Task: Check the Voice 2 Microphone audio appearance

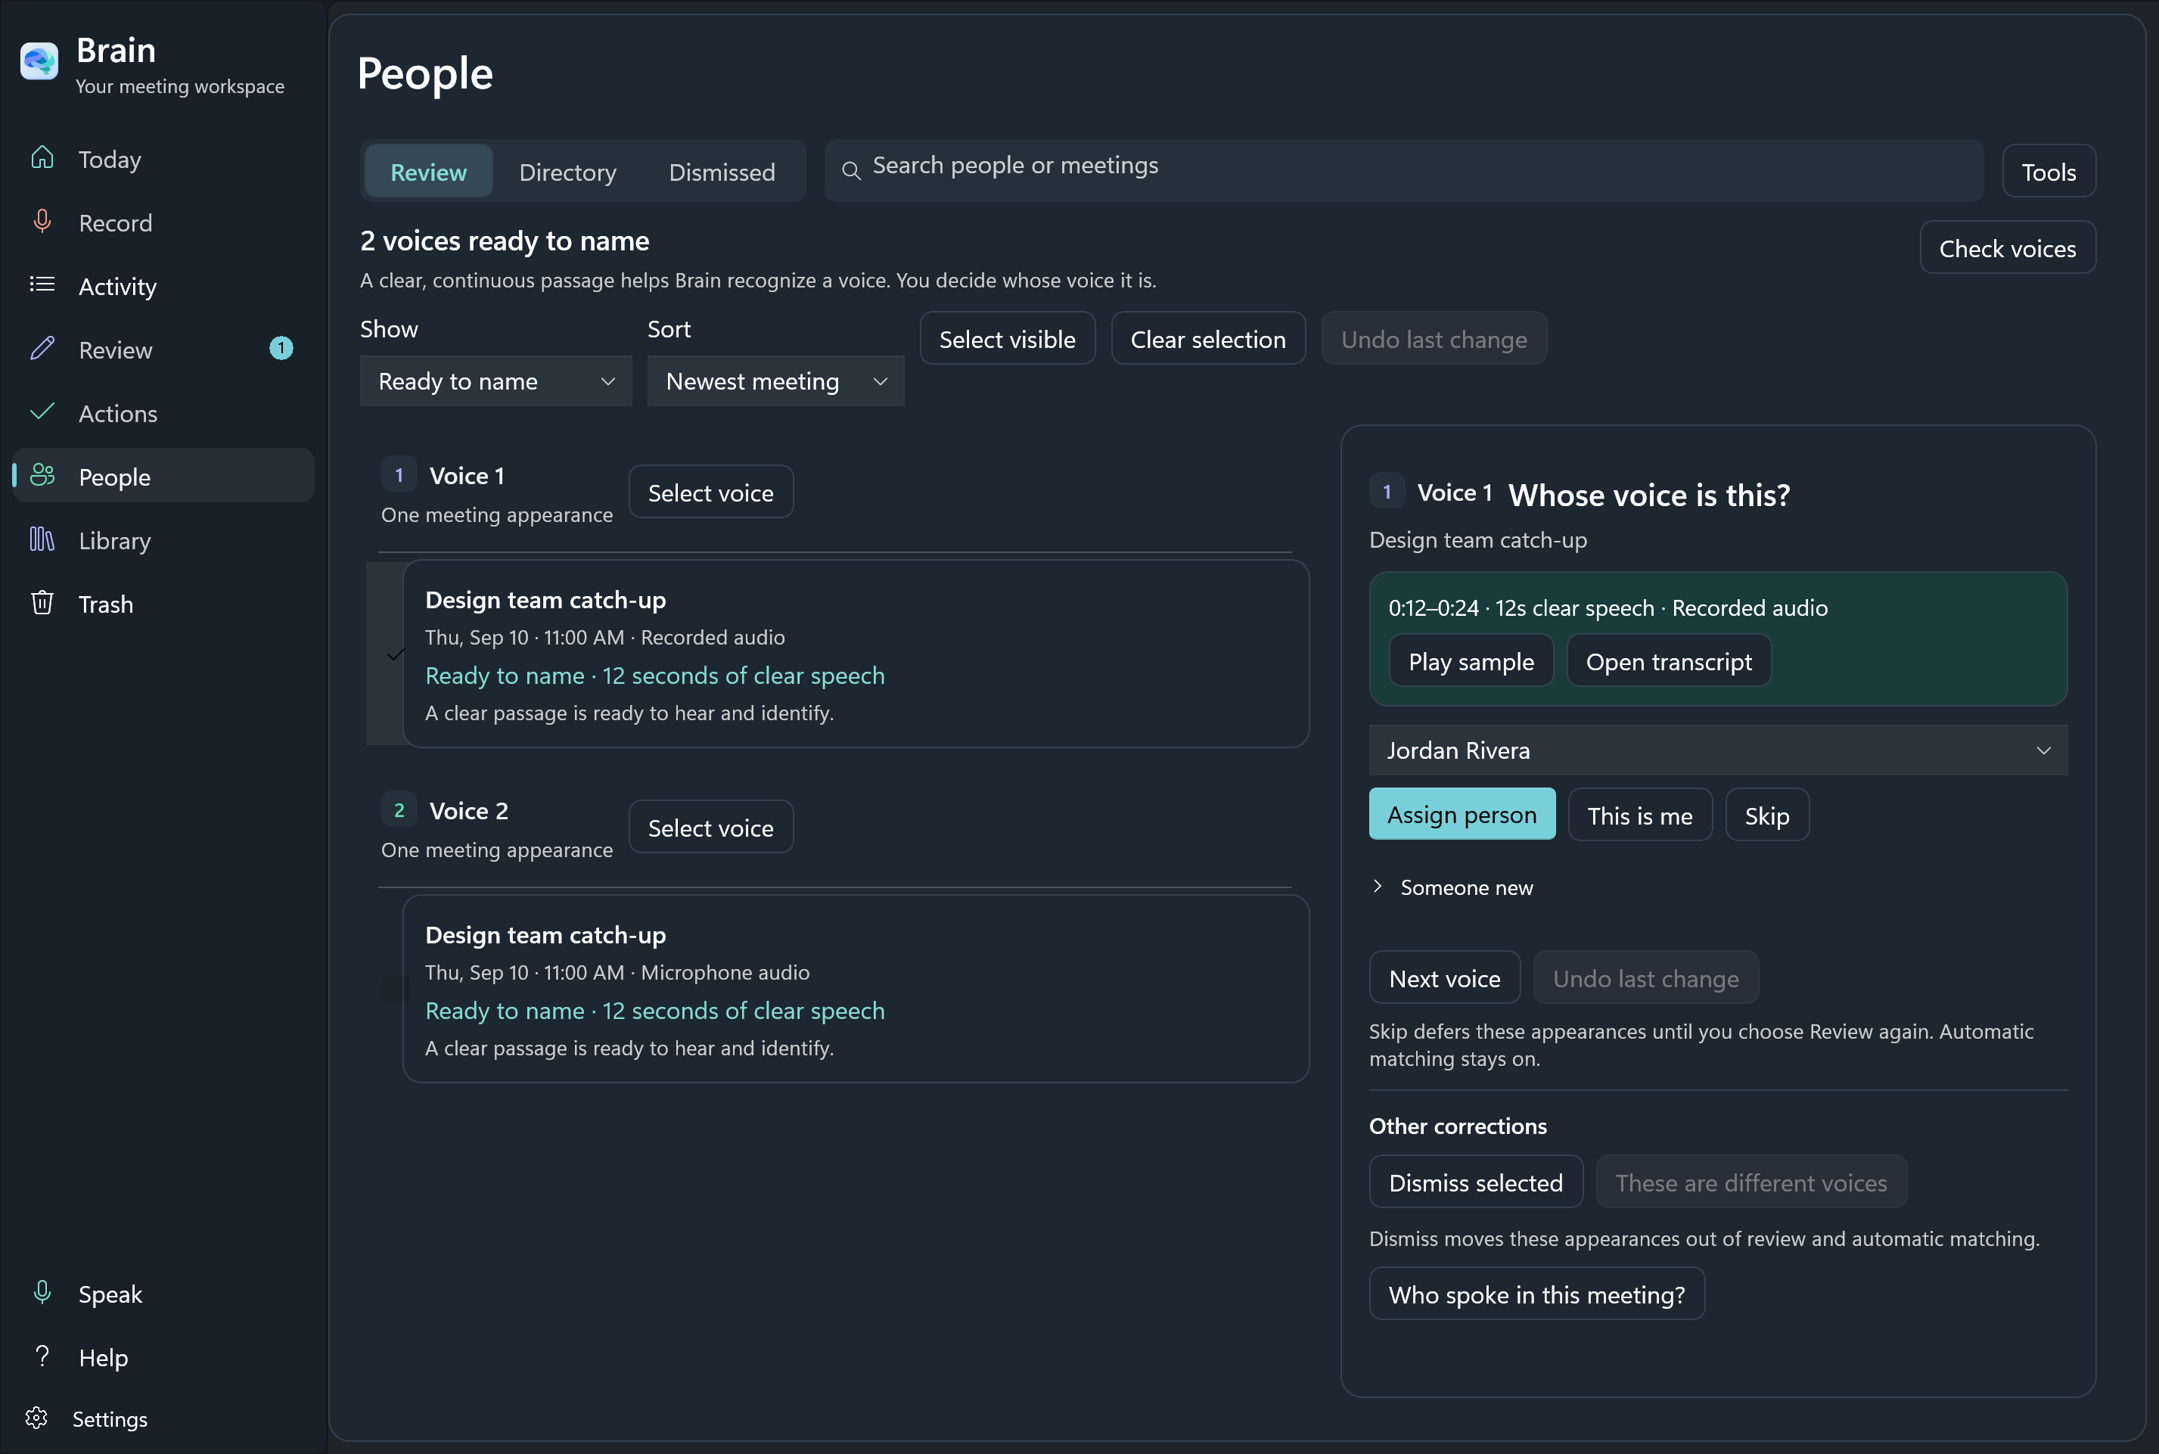Action: pos(396,989)
